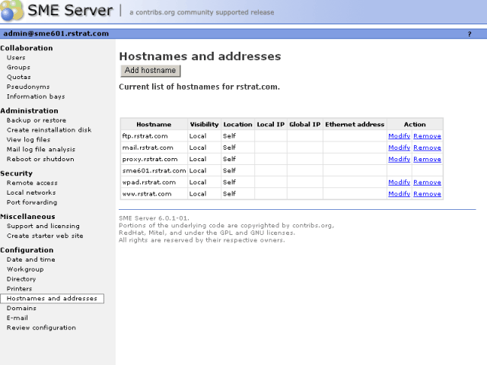This screenshot has width=487, height=365.
Task: Open View log files
Action: tap(28, 140)
